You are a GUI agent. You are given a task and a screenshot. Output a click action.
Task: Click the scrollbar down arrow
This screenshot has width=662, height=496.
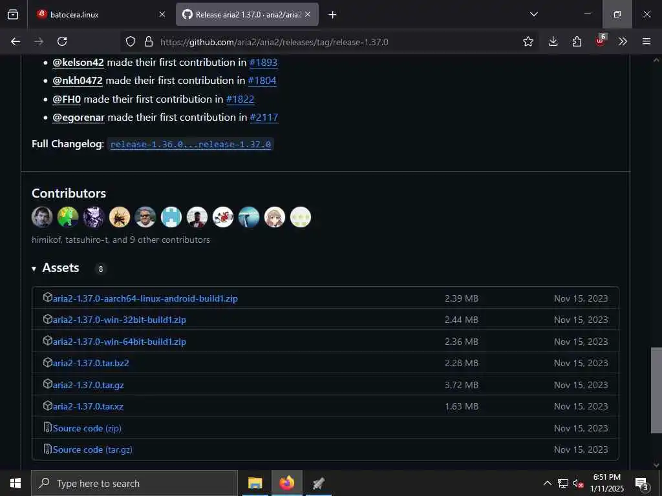[x=656, y=465]
